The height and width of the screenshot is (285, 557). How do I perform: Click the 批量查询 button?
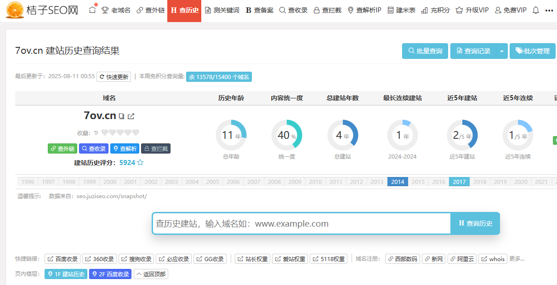[x=425, y=51]
